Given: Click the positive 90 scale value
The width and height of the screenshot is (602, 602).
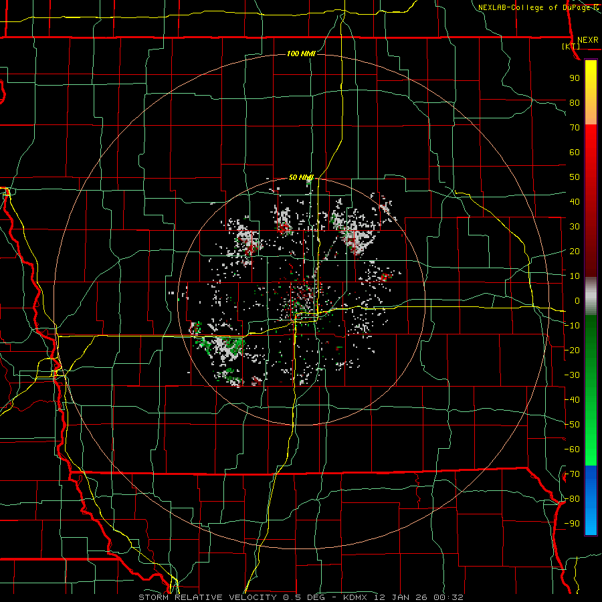Looking at the screenshot, I should [575, 78].
